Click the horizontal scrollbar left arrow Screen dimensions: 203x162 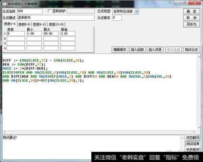pyautogui.click(x=5, y=132)
